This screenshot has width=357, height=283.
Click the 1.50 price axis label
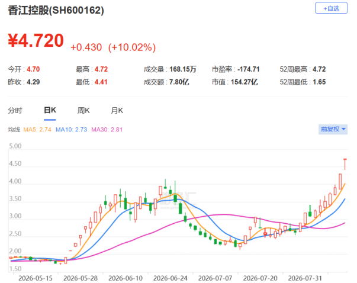pyautogui.click(x=15, y=269)
